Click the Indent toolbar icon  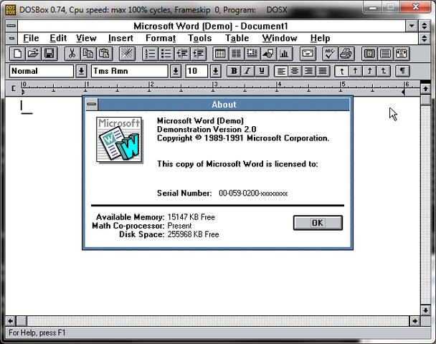point(199,54)
